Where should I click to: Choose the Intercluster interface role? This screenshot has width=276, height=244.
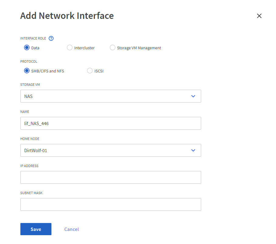point(70,47)
